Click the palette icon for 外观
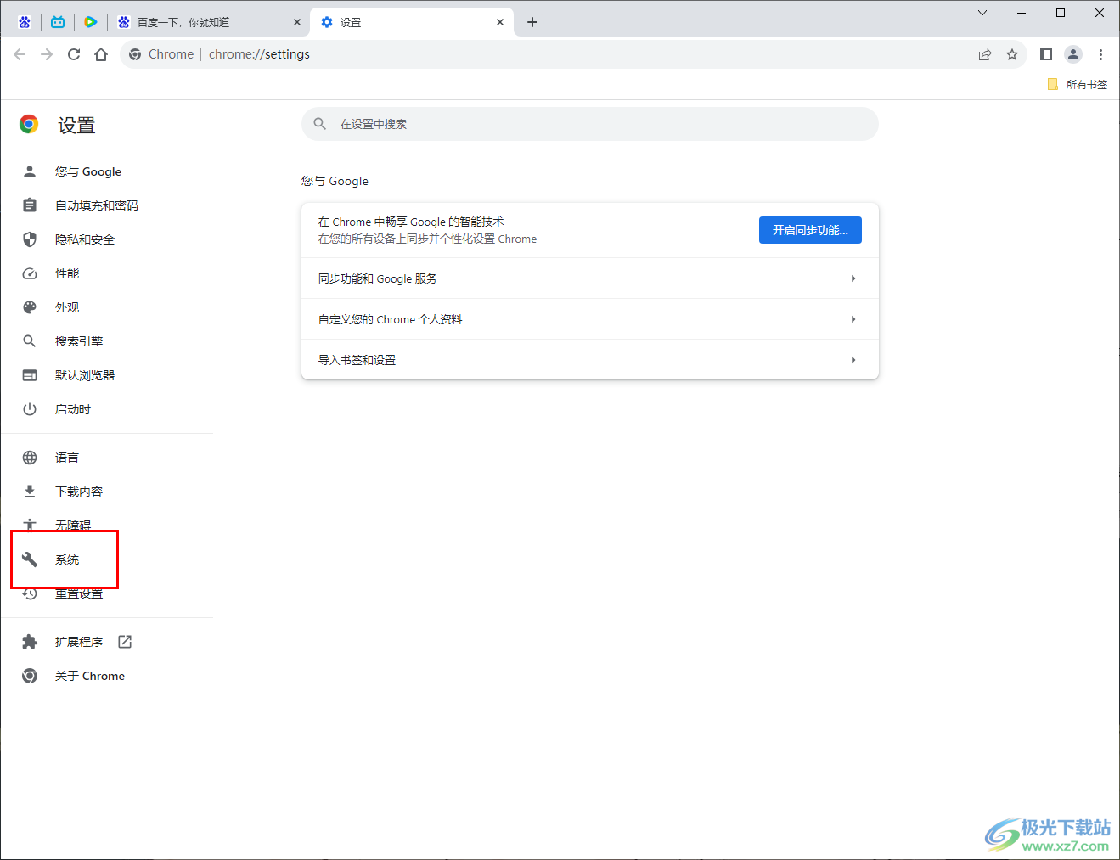 coord(30,307)
